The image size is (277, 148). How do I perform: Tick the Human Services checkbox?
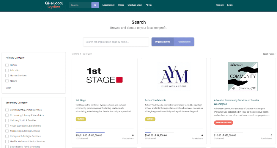click(x=7, y=75)
